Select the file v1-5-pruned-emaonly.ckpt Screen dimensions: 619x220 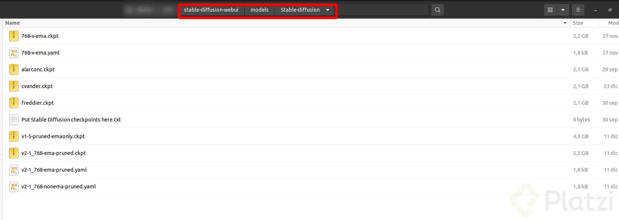pos(53,136)
